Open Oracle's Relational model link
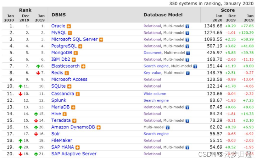 152,26
